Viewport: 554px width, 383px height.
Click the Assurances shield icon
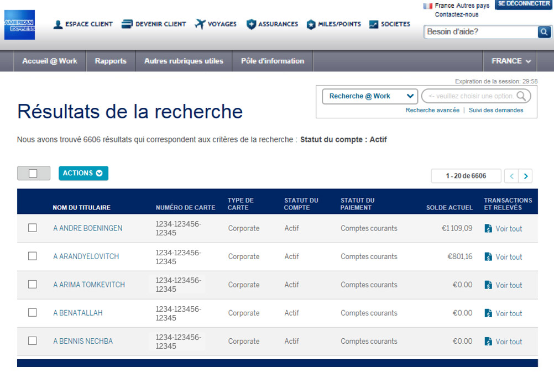(251, 24)
